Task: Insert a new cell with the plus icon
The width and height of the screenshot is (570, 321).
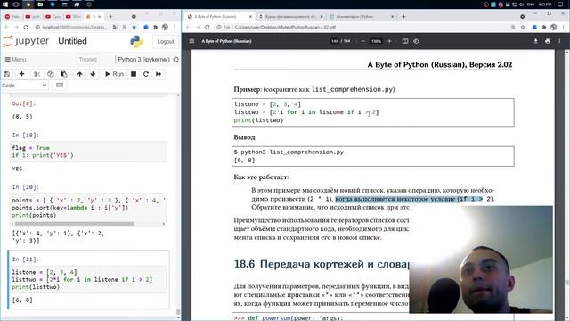Action: click(x=21, y=74)
